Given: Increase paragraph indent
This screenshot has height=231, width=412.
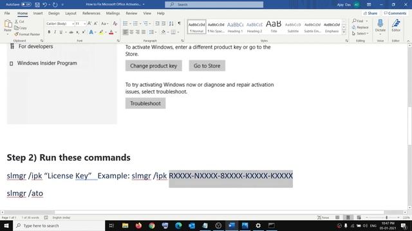Looking at the screenshot, I should tap(164, 24).
